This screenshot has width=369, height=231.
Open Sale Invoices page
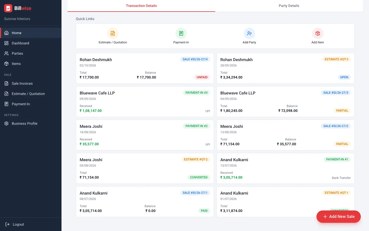pyautogui.click(x=31, y=83)
